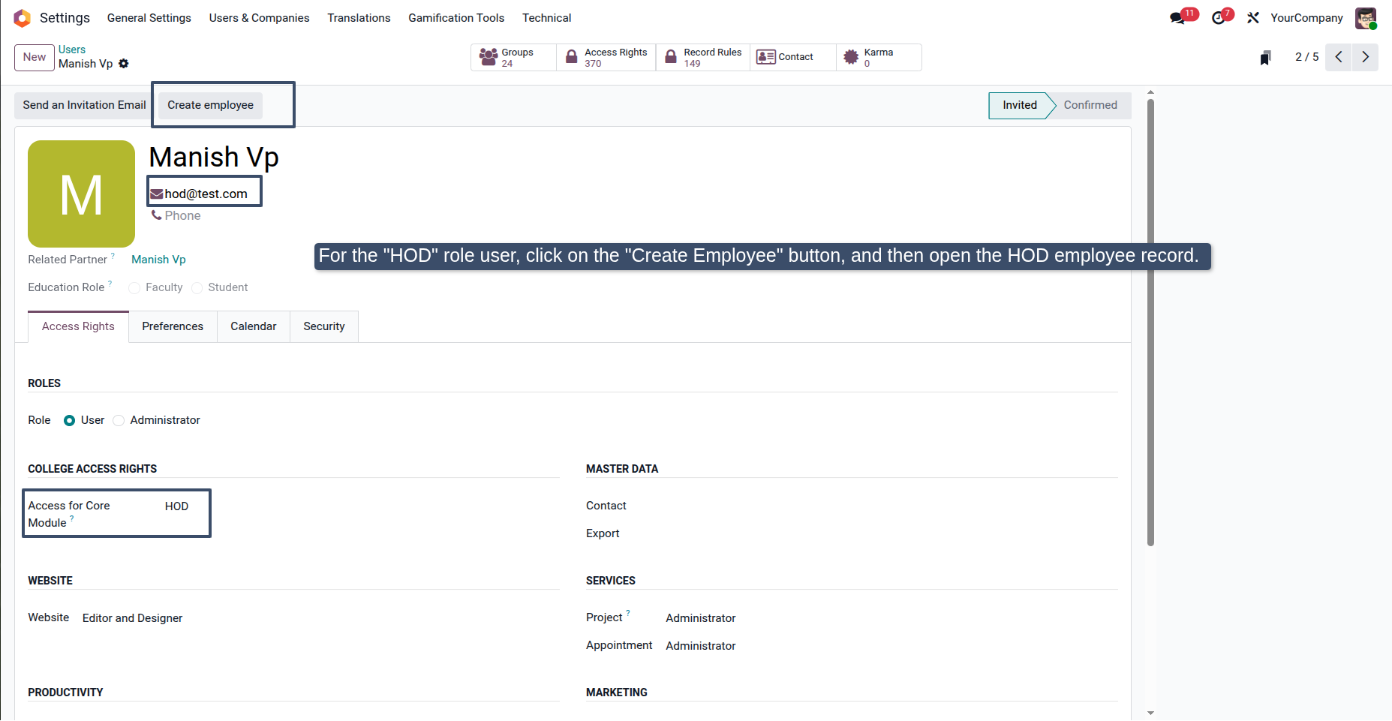Screen dimensions: 1392x721
Task: Open the Groups stat button
Action: click(x=513, y=57)
